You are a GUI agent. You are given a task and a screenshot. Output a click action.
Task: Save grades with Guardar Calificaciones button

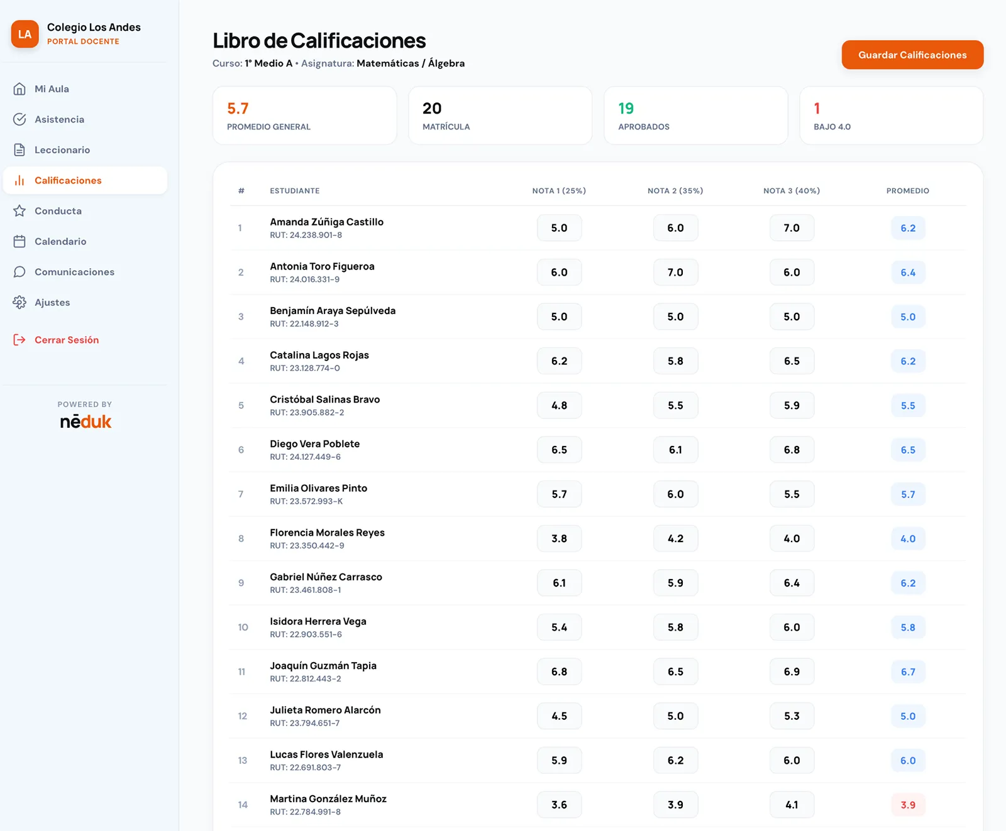912,55
